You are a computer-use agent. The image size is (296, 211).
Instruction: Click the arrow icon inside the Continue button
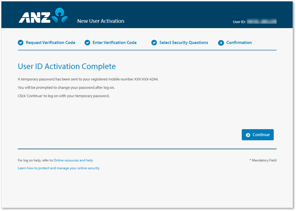pyautogui.click(x=248, y=135)
